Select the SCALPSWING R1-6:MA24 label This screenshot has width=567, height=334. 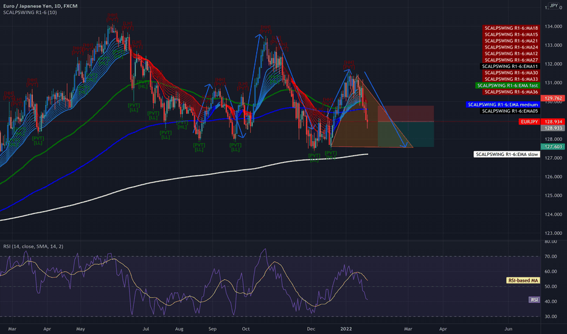tap(511, 47)
